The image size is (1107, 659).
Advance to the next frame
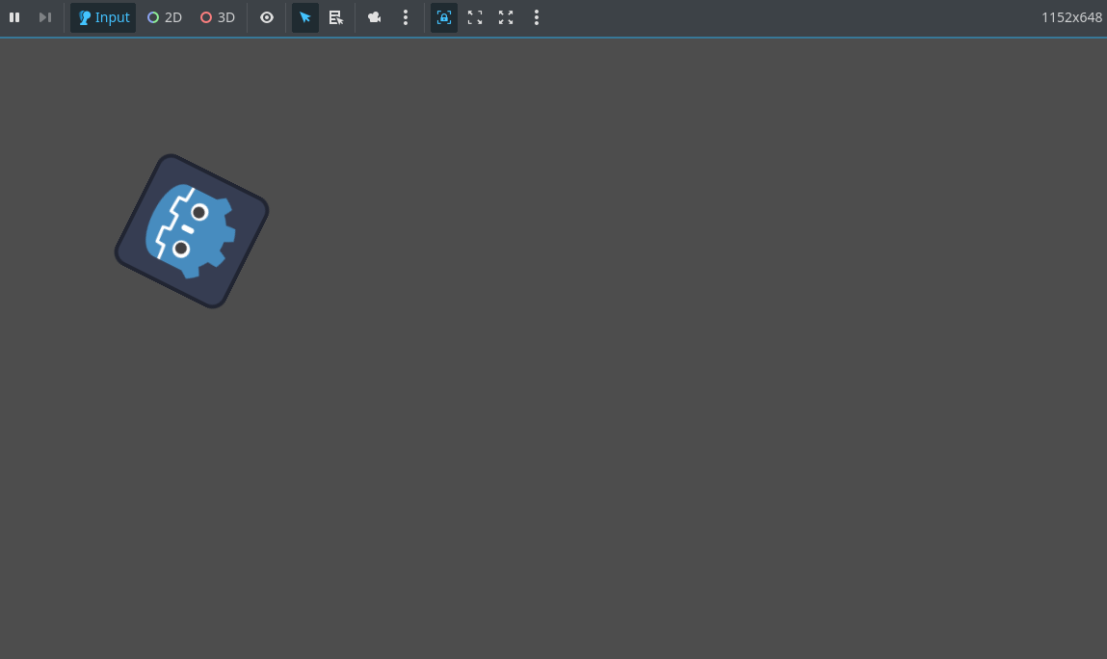pyautogui.click(x=44, y=17)
